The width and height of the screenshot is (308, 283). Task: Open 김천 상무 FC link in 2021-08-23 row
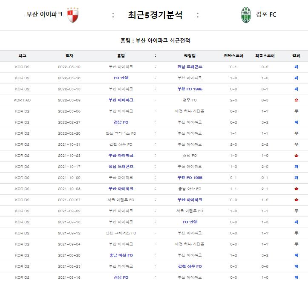[x=190, y=266]
